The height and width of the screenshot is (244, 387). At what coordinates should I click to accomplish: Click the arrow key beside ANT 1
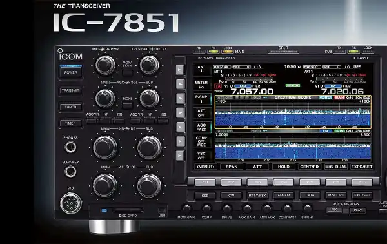180,70
